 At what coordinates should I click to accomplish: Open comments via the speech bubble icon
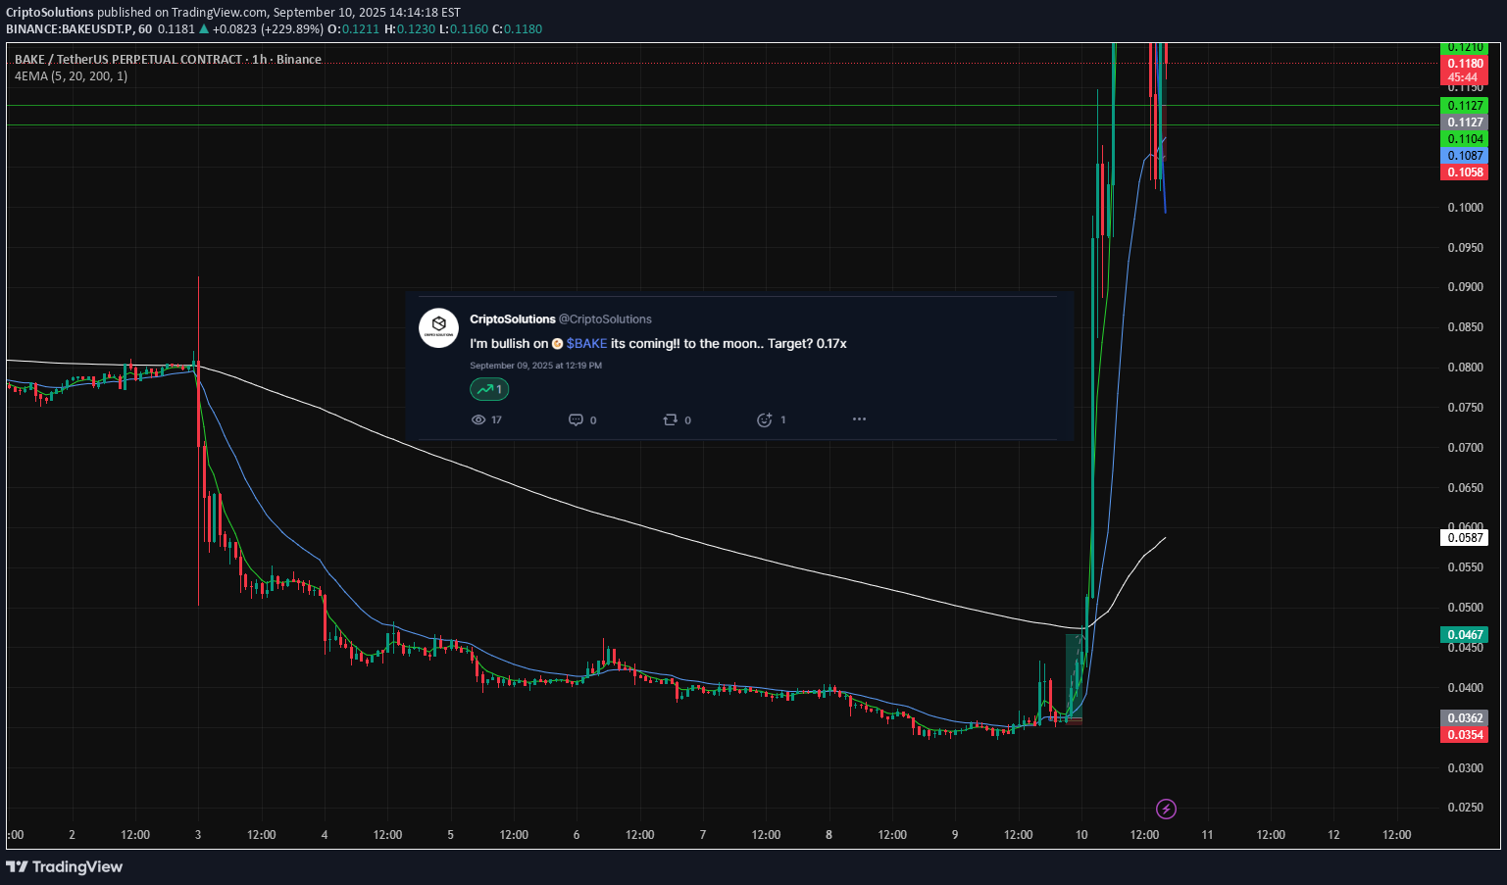[x=576, y=419]
